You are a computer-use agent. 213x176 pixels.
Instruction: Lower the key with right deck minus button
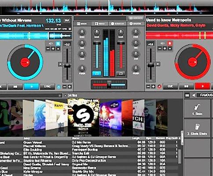click(160, 48)
